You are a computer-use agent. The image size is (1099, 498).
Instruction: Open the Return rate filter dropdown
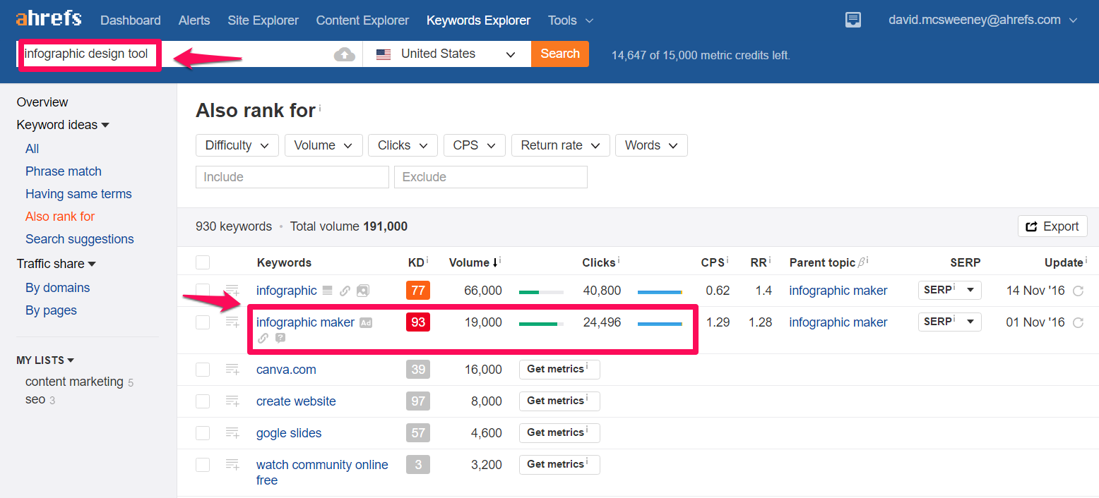click(561, 145)
